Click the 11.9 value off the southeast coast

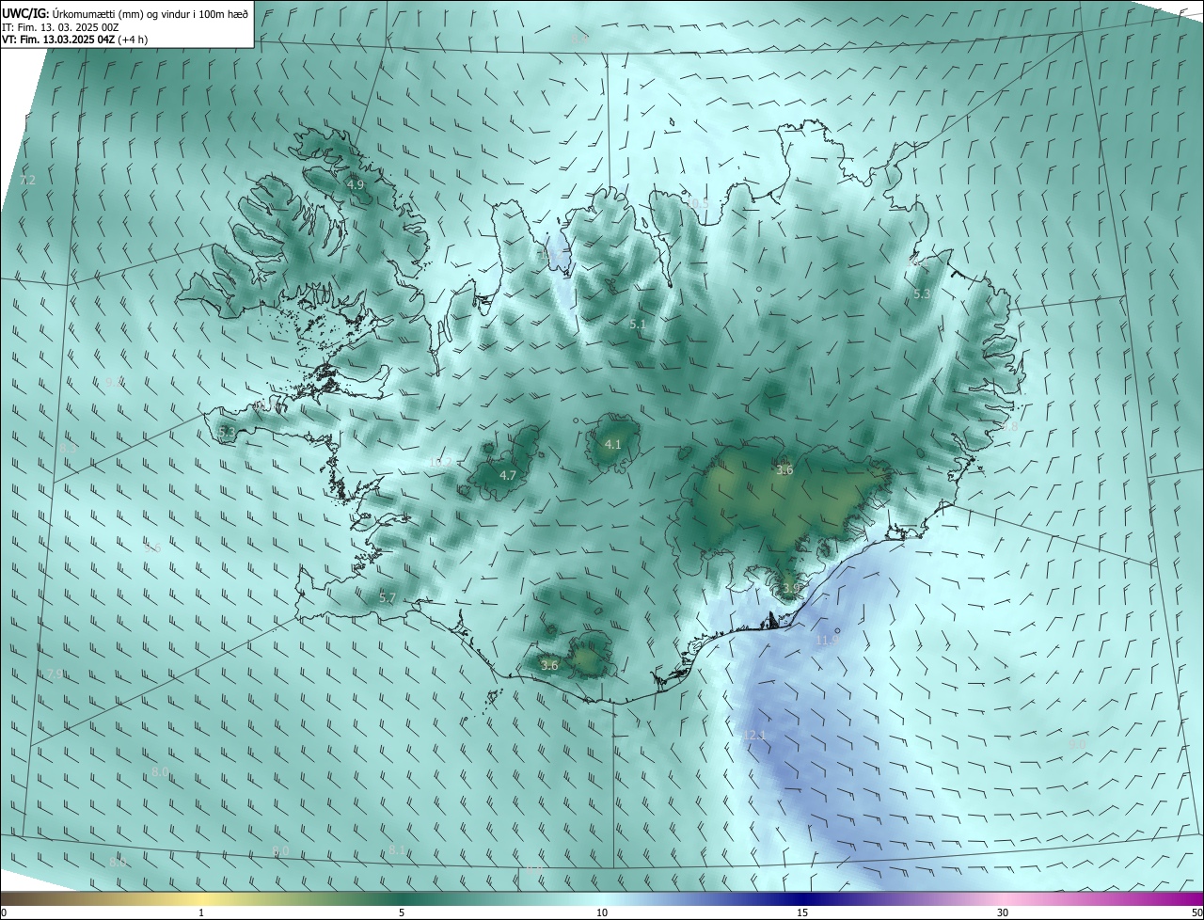pyautogui.click(x=827, y=641)
